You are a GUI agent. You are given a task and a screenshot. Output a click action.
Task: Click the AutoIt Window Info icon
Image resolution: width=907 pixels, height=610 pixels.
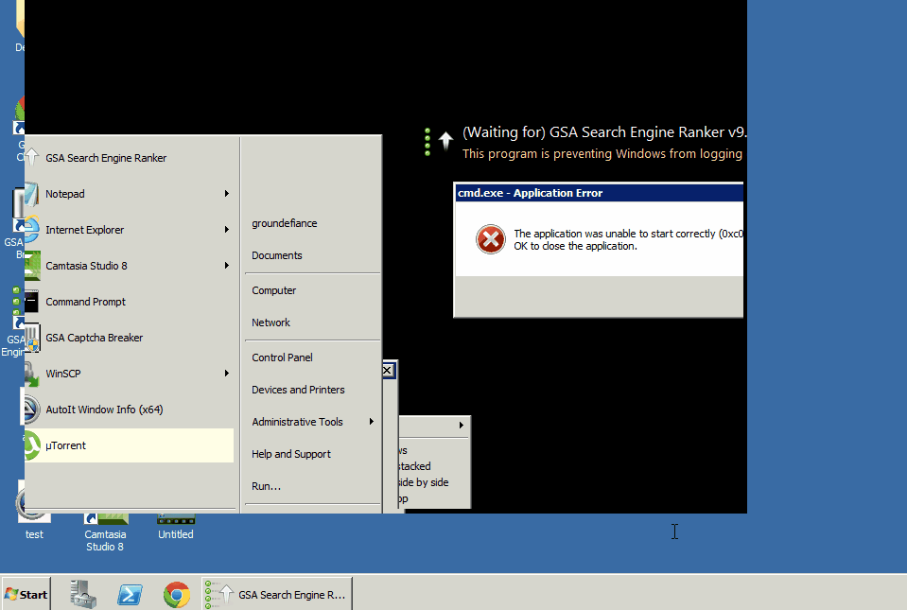pyautogui.click(x=31, y=410)
